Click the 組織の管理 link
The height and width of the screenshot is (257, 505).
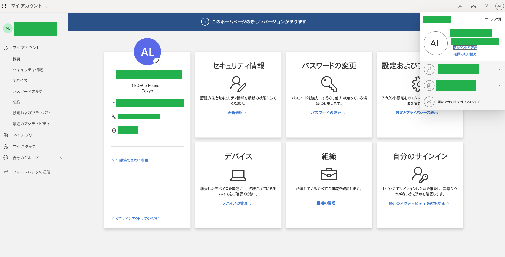tap(328, 203)
